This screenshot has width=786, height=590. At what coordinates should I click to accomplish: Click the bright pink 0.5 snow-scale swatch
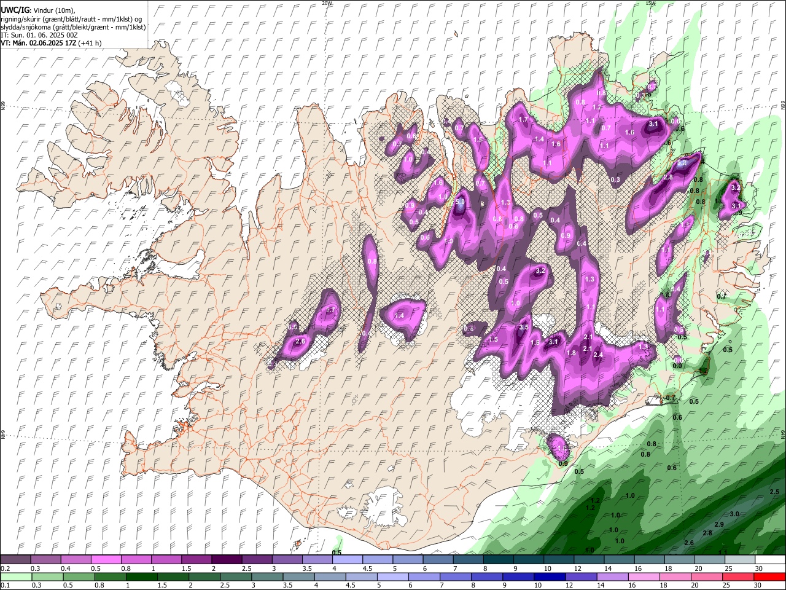[x=106, y=559]
